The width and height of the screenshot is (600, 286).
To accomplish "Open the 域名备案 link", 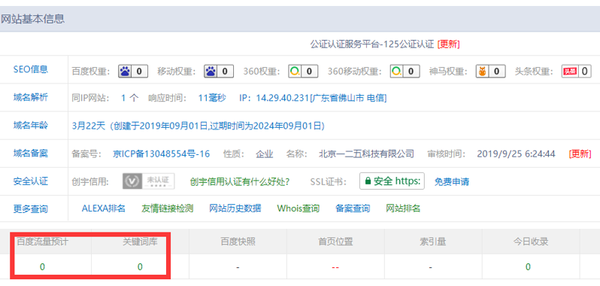I will [31, 154].
